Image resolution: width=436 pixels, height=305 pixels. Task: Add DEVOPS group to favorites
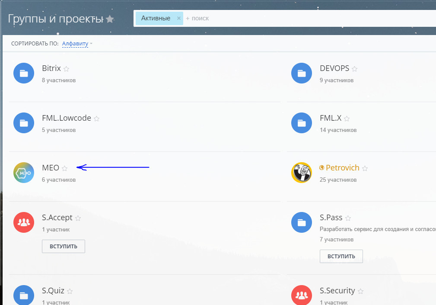(354, 69)
